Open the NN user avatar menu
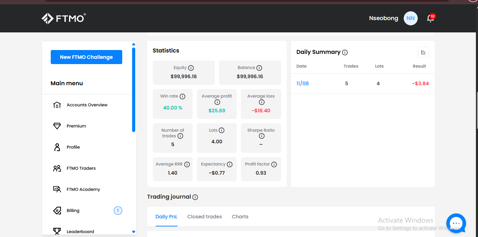Viewport: 478px width, 237px height. click(410, 18)
